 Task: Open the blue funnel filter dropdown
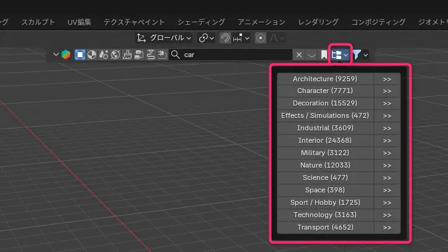(x=360, y=55)
